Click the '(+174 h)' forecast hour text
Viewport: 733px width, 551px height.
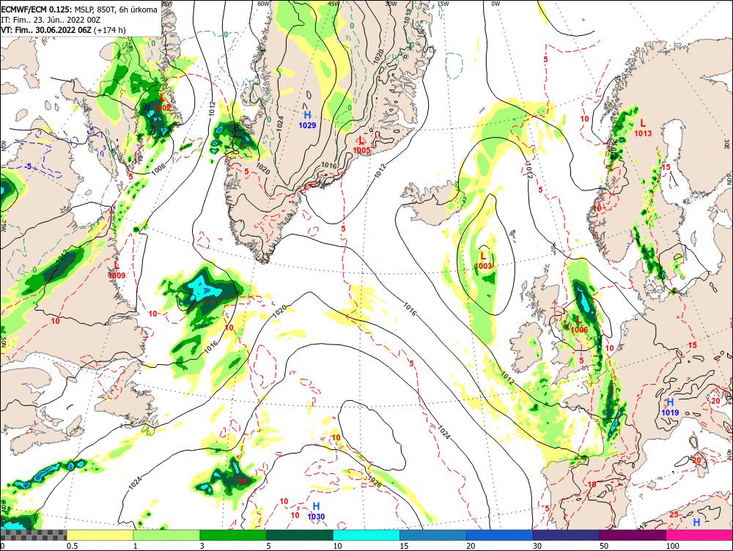[110, 30]
